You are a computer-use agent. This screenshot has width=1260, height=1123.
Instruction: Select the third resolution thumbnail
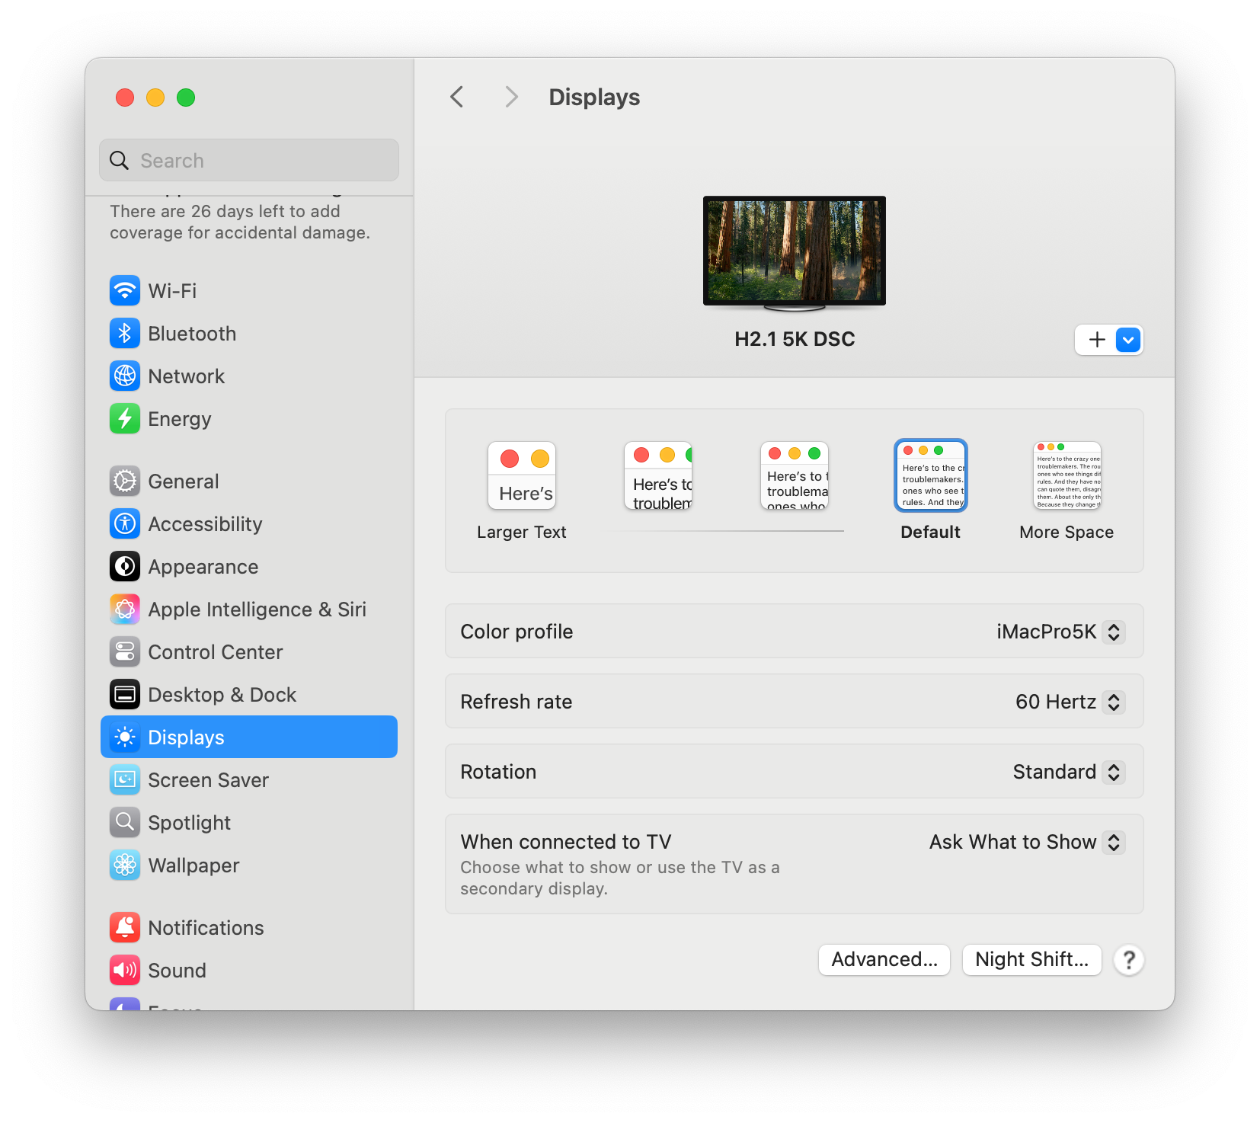pos(795,476)
